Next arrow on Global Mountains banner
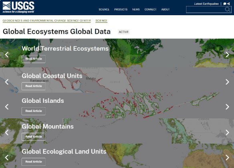This screenshot has width=234, height=168. click(227, 132)
